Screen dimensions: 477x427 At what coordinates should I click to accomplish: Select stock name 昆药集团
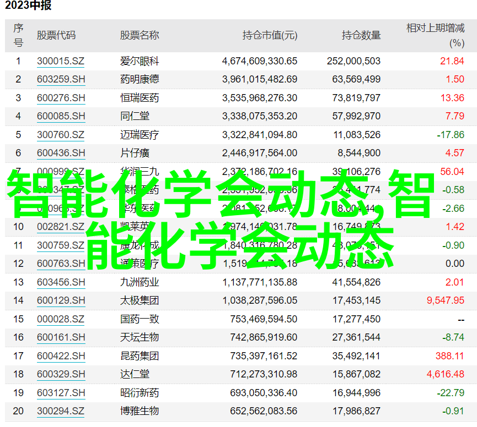[140, 356]
